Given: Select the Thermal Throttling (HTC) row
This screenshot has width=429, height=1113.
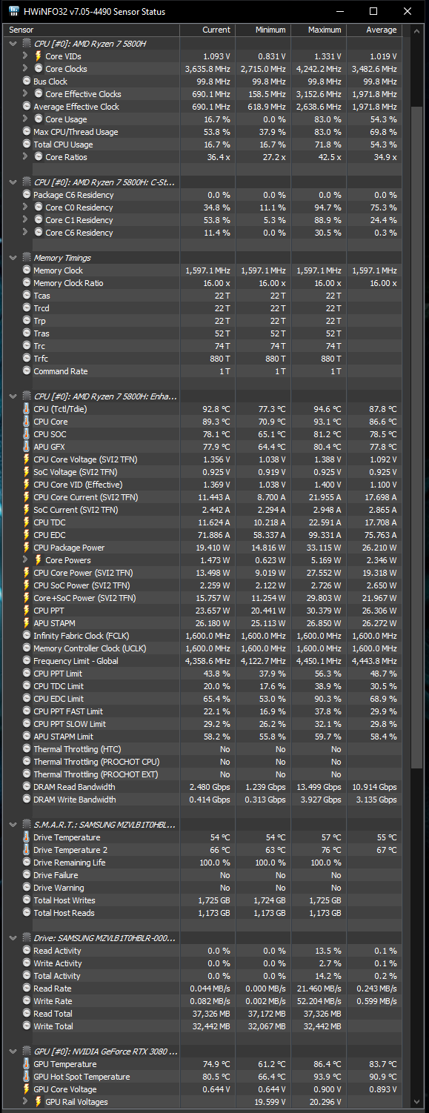Looking at the screenshot, I should click(x=203, y=749).
